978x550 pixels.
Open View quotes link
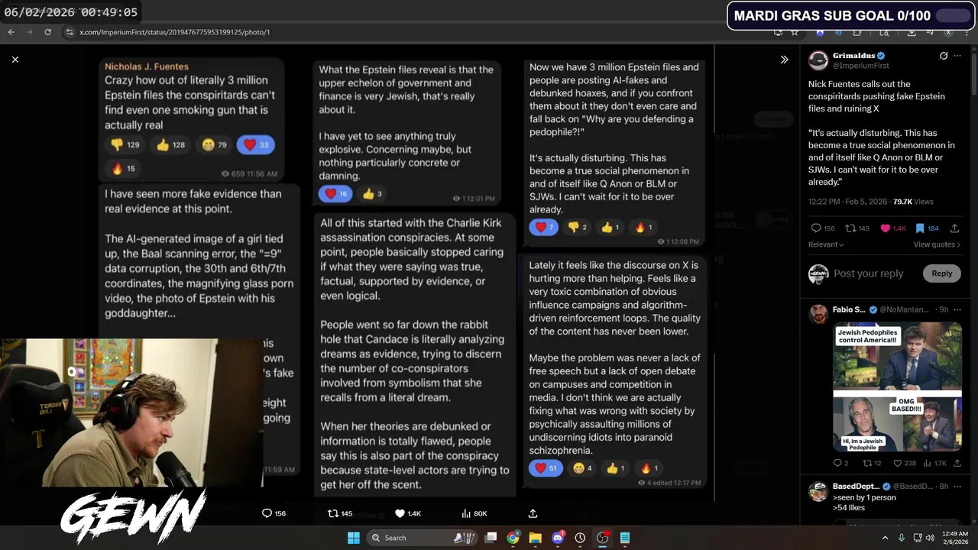pos(937,244)
